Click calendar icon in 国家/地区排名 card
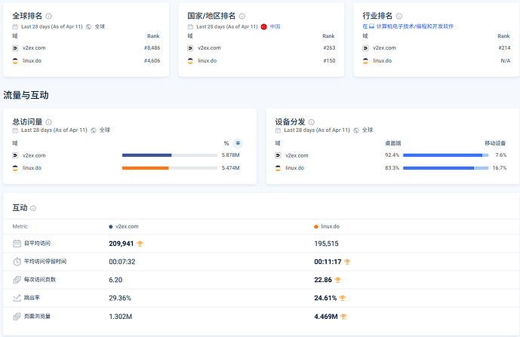Viewport: 520px width, 337px height. pos(190,26)
